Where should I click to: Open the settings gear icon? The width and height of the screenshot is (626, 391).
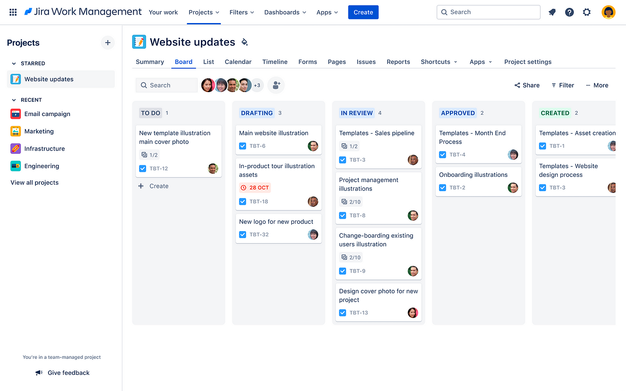pos(586,12)
